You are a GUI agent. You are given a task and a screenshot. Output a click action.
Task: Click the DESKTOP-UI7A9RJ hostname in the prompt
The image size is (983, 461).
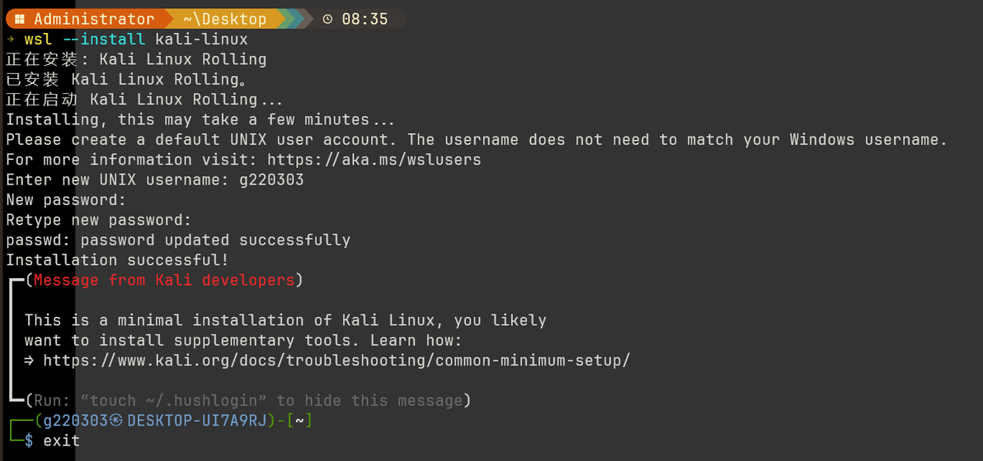[196, 421]
